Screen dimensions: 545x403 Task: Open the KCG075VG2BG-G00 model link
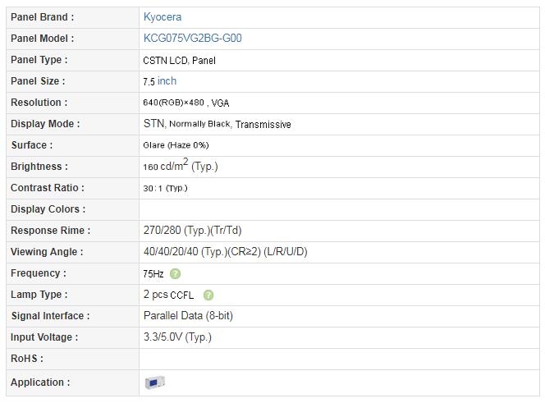coord(193,39)
